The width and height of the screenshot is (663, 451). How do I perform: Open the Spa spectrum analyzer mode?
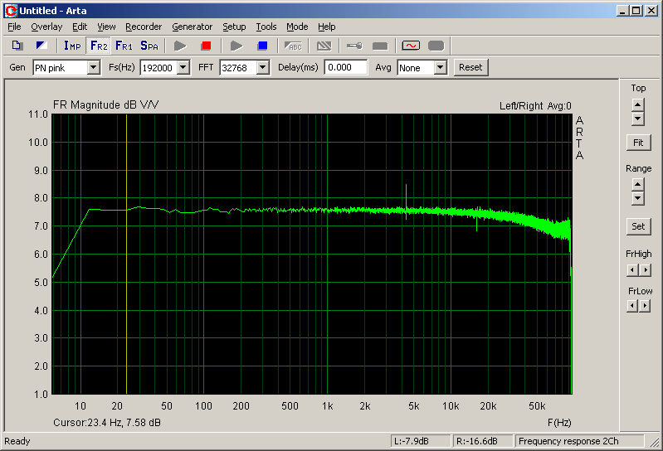(x=149, y=46)
